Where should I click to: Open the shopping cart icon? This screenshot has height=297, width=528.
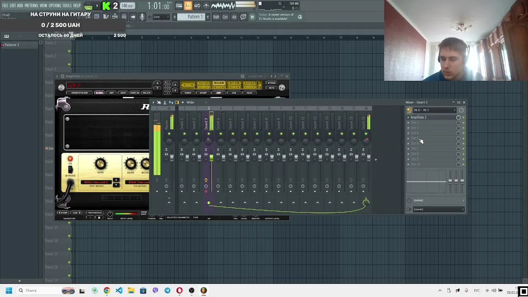pyautogui.click(x=252, y=17)
